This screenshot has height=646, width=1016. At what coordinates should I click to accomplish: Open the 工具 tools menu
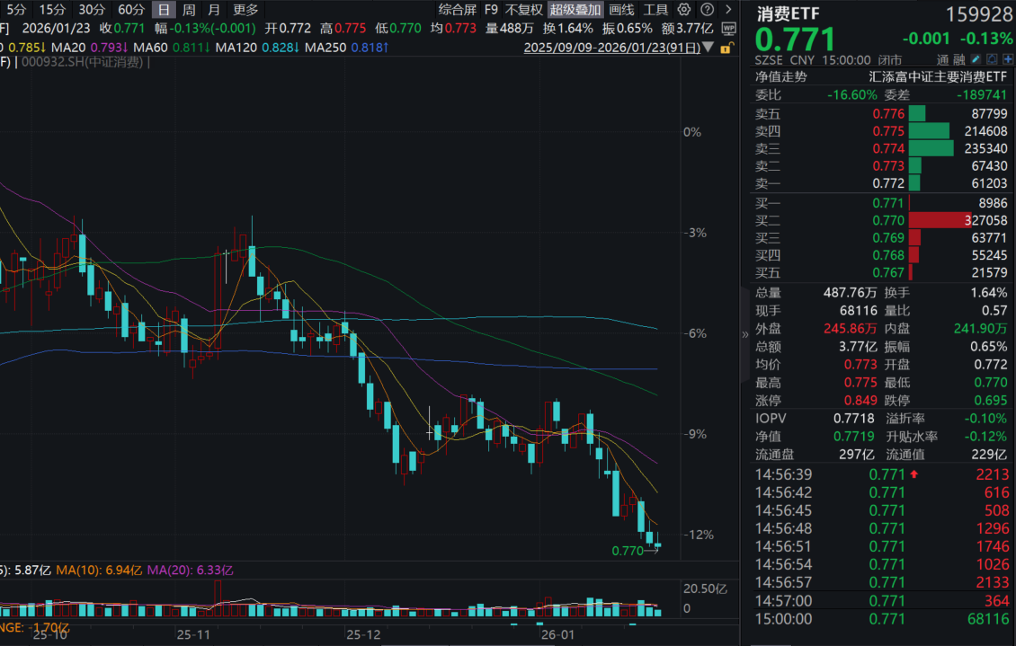(655, 10)
